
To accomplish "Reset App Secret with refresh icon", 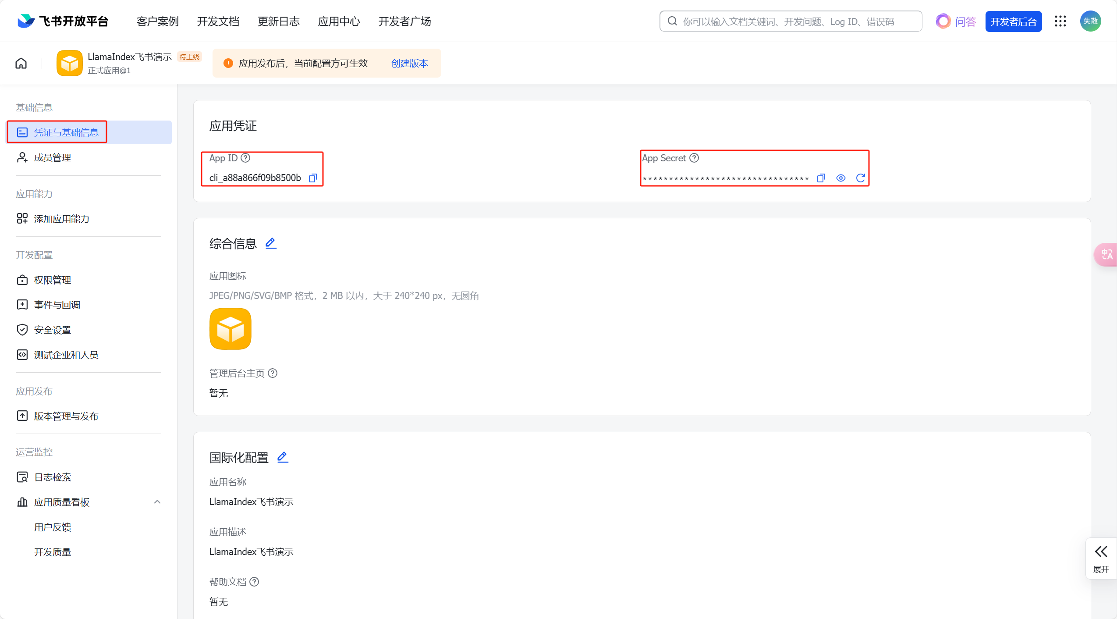I will tap(860, 178).
